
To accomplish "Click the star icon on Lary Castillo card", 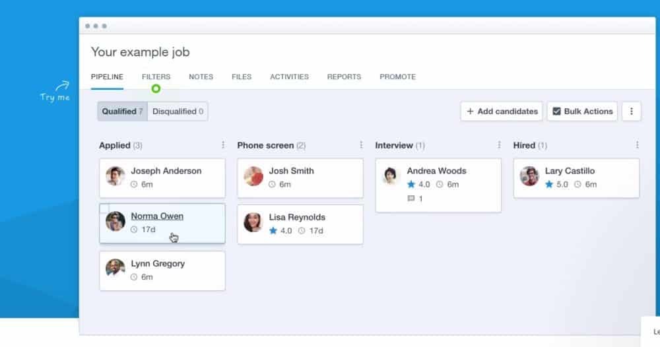I will click(549, 185).
